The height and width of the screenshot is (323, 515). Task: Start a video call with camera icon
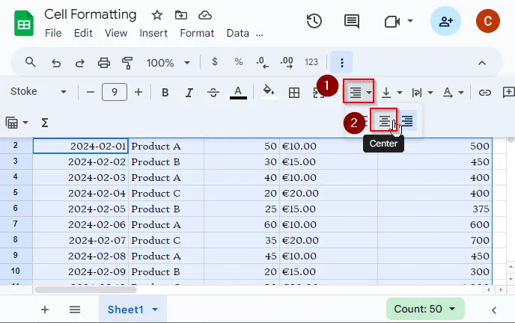tap(392, 22)
